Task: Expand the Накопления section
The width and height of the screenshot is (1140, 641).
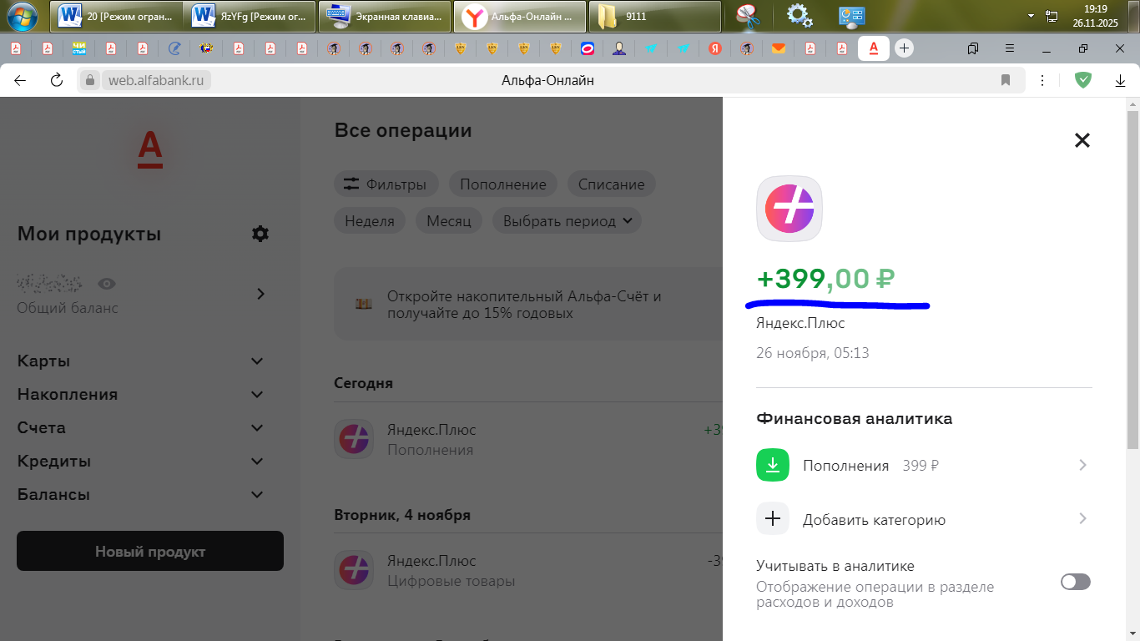Action: (x=257, y=395)
